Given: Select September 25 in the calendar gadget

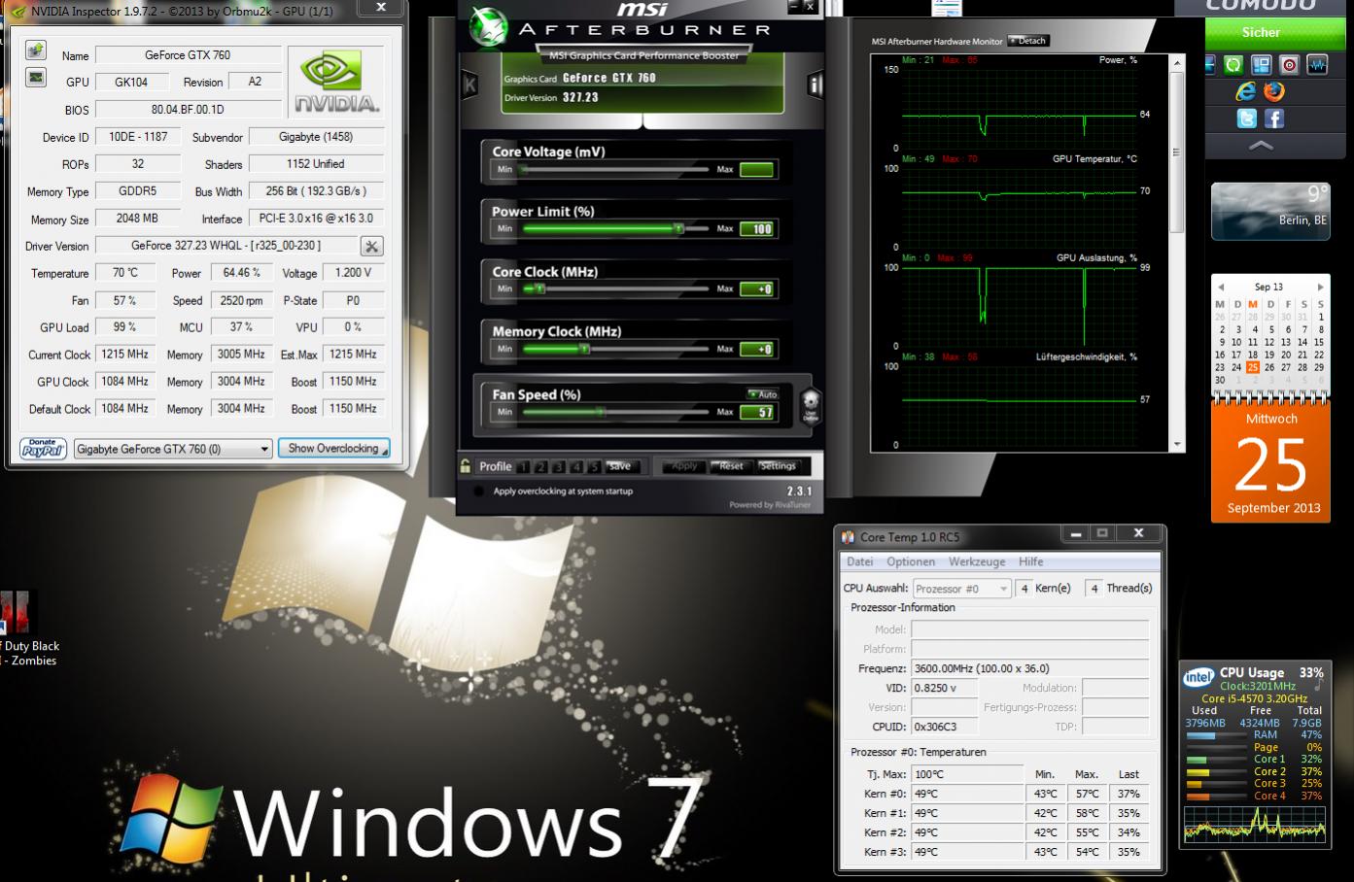Looking at the screenshot, I should click(1253, 367).
